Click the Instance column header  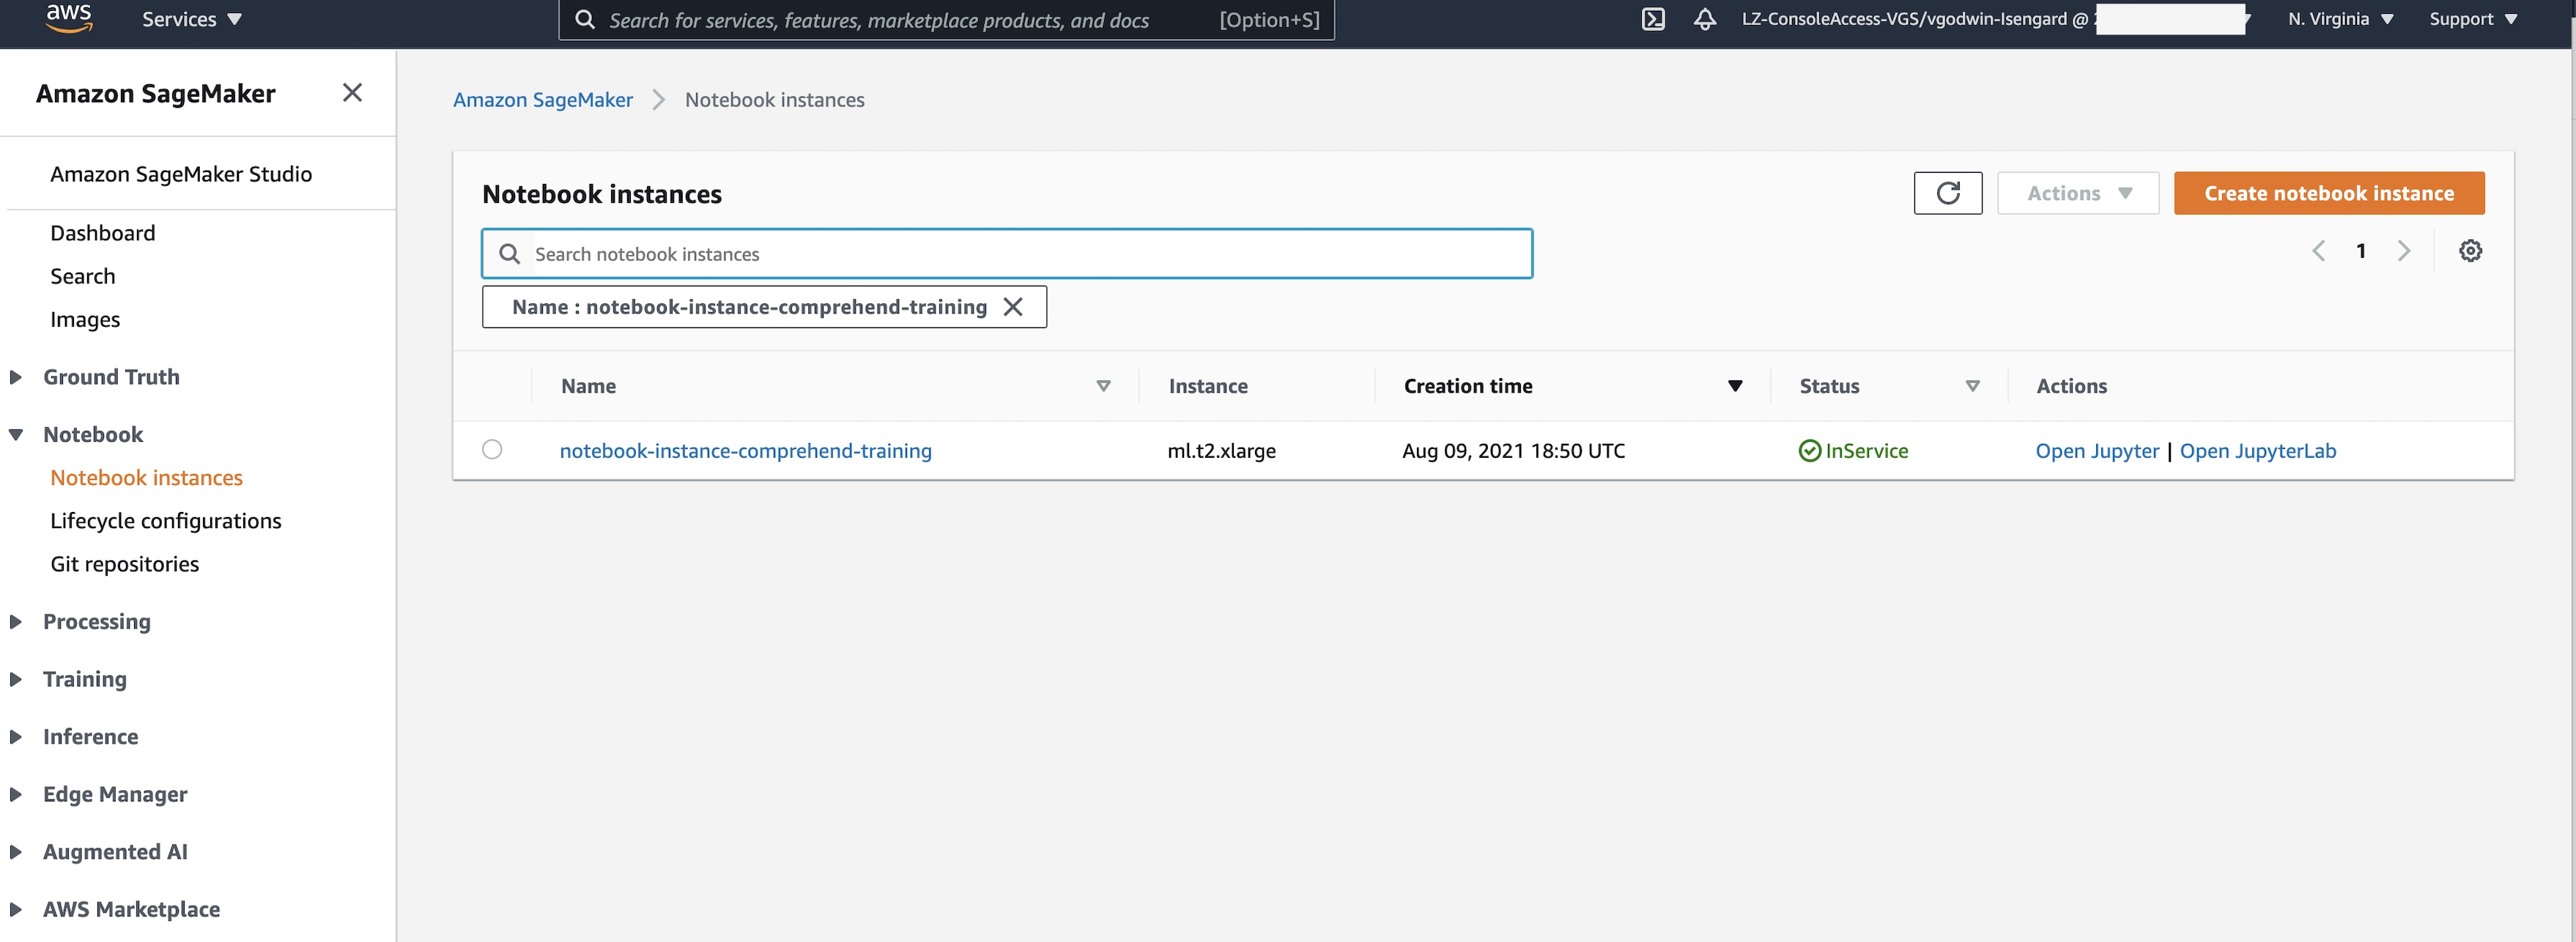(x=1208, y=386)
